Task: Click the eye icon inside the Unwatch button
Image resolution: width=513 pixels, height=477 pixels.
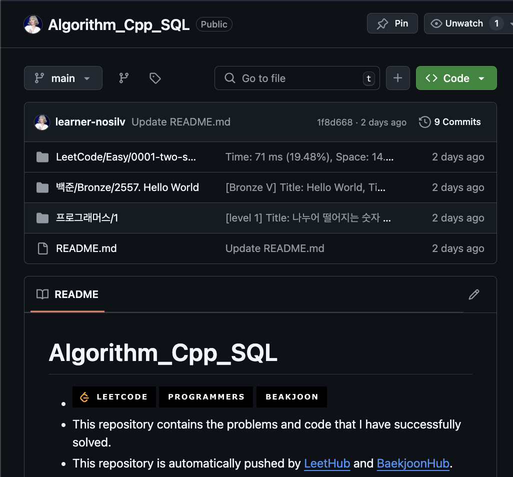Action: point(436,23)
